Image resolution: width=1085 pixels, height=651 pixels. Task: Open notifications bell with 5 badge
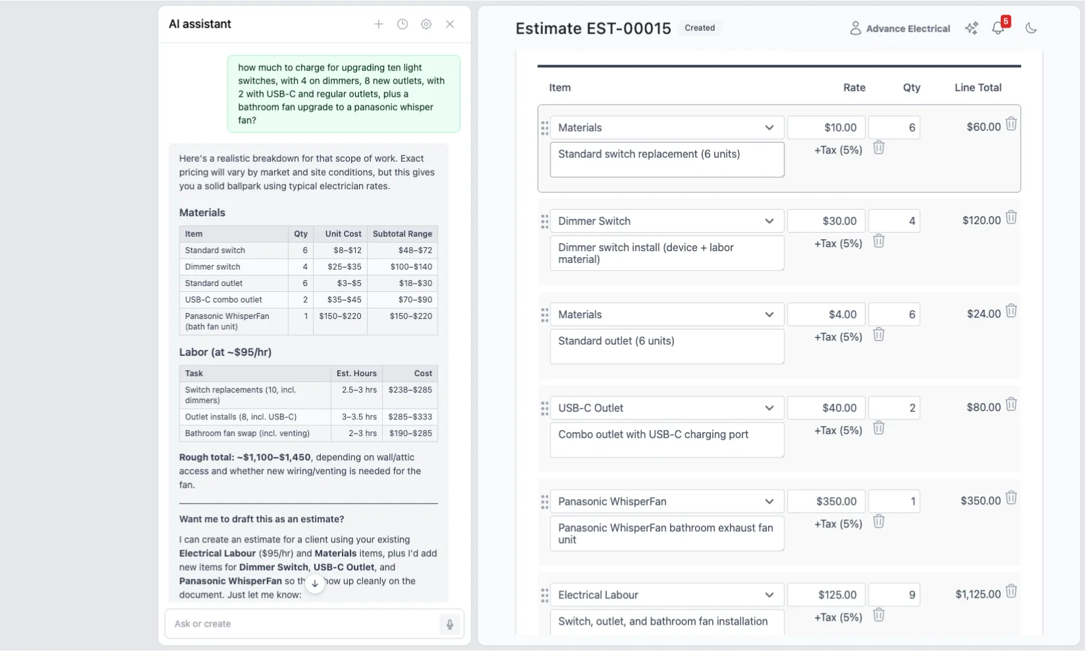[x=998, y=28]
